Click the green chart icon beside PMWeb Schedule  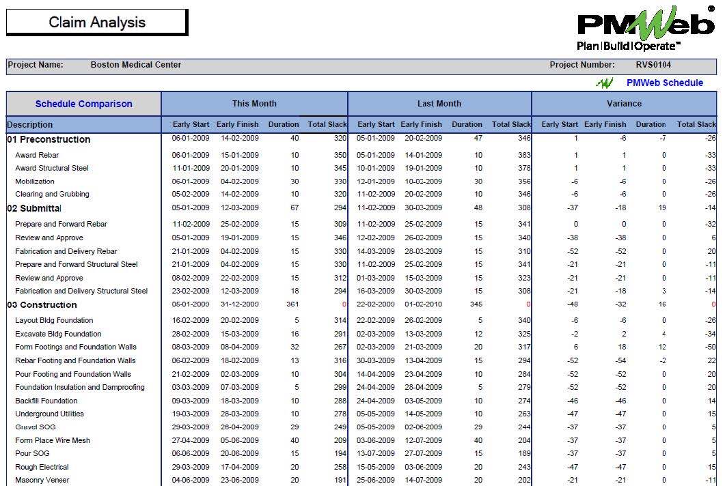(x=604, y=83)
